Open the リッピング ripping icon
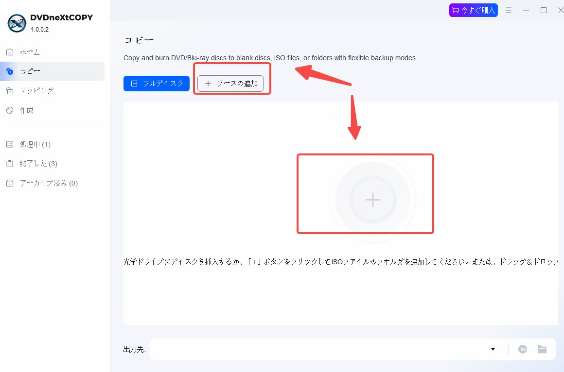This screenshot has width=564, height=372. pos(10,91)
